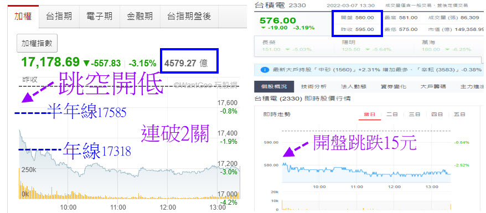Select the 加權 tab
The width and height of the screenshot is (486, 213).
point(23,17)
